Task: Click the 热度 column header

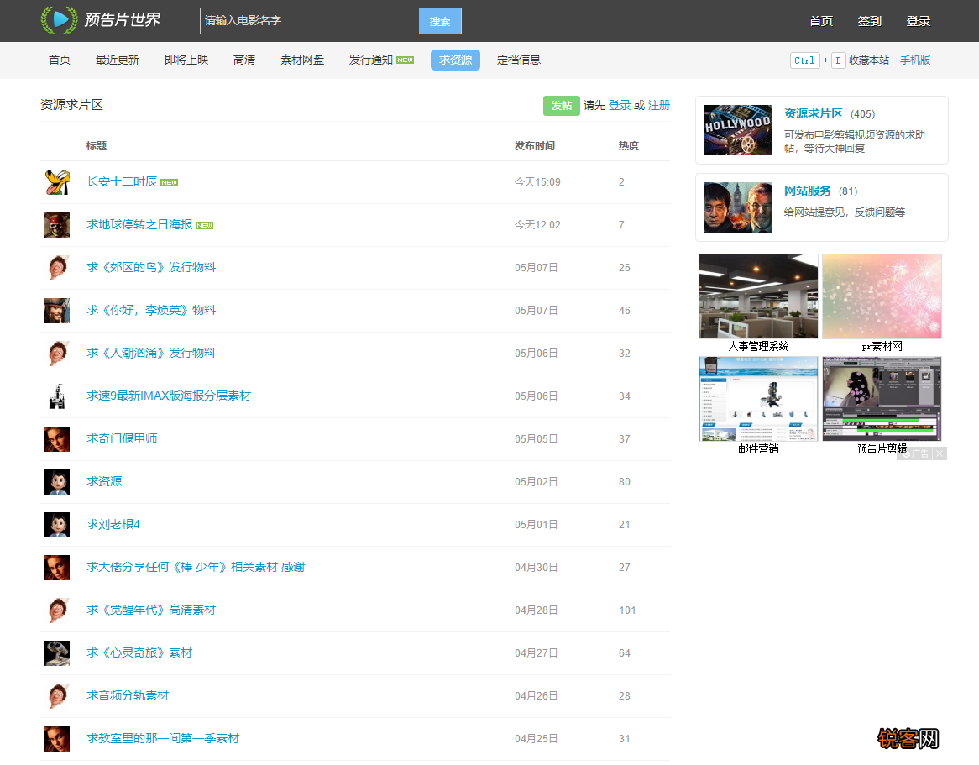Action: click(x=629, y=146)
